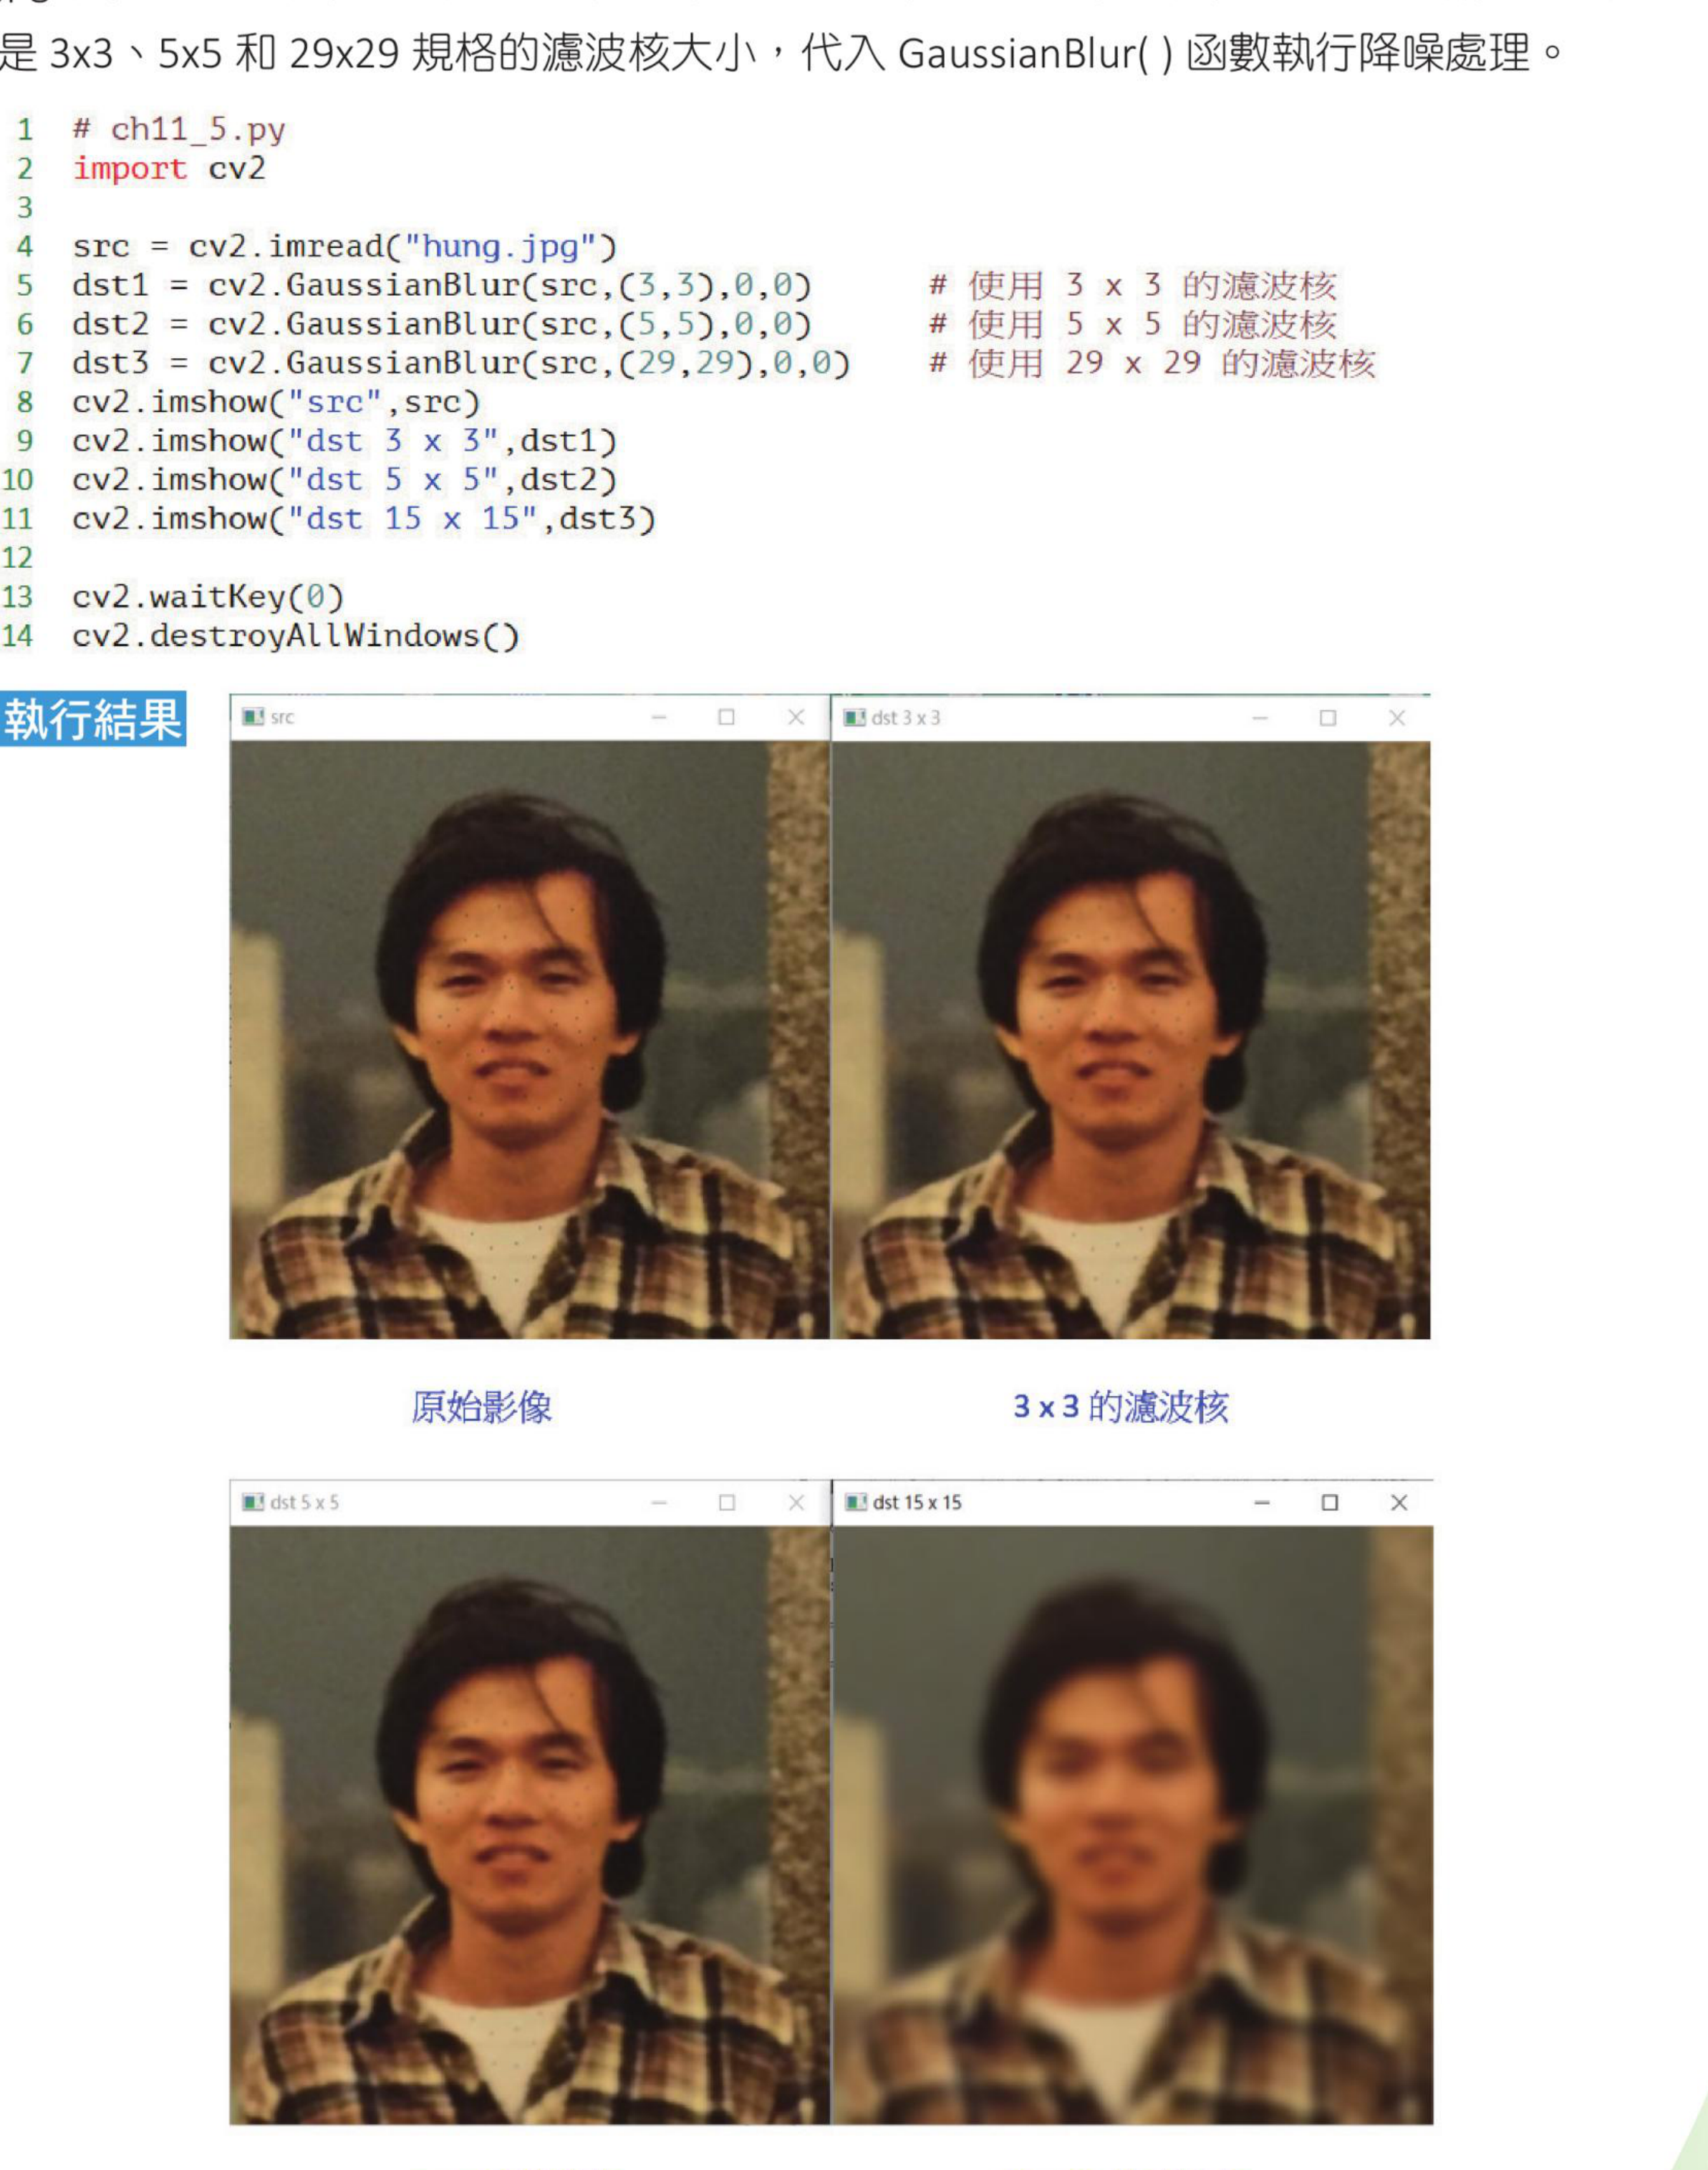Click the src original image
This screenshot has width=1708, height=2170.
click(x=529, y=1039)
